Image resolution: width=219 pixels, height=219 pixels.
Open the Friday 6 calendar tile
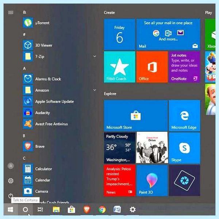120,34
